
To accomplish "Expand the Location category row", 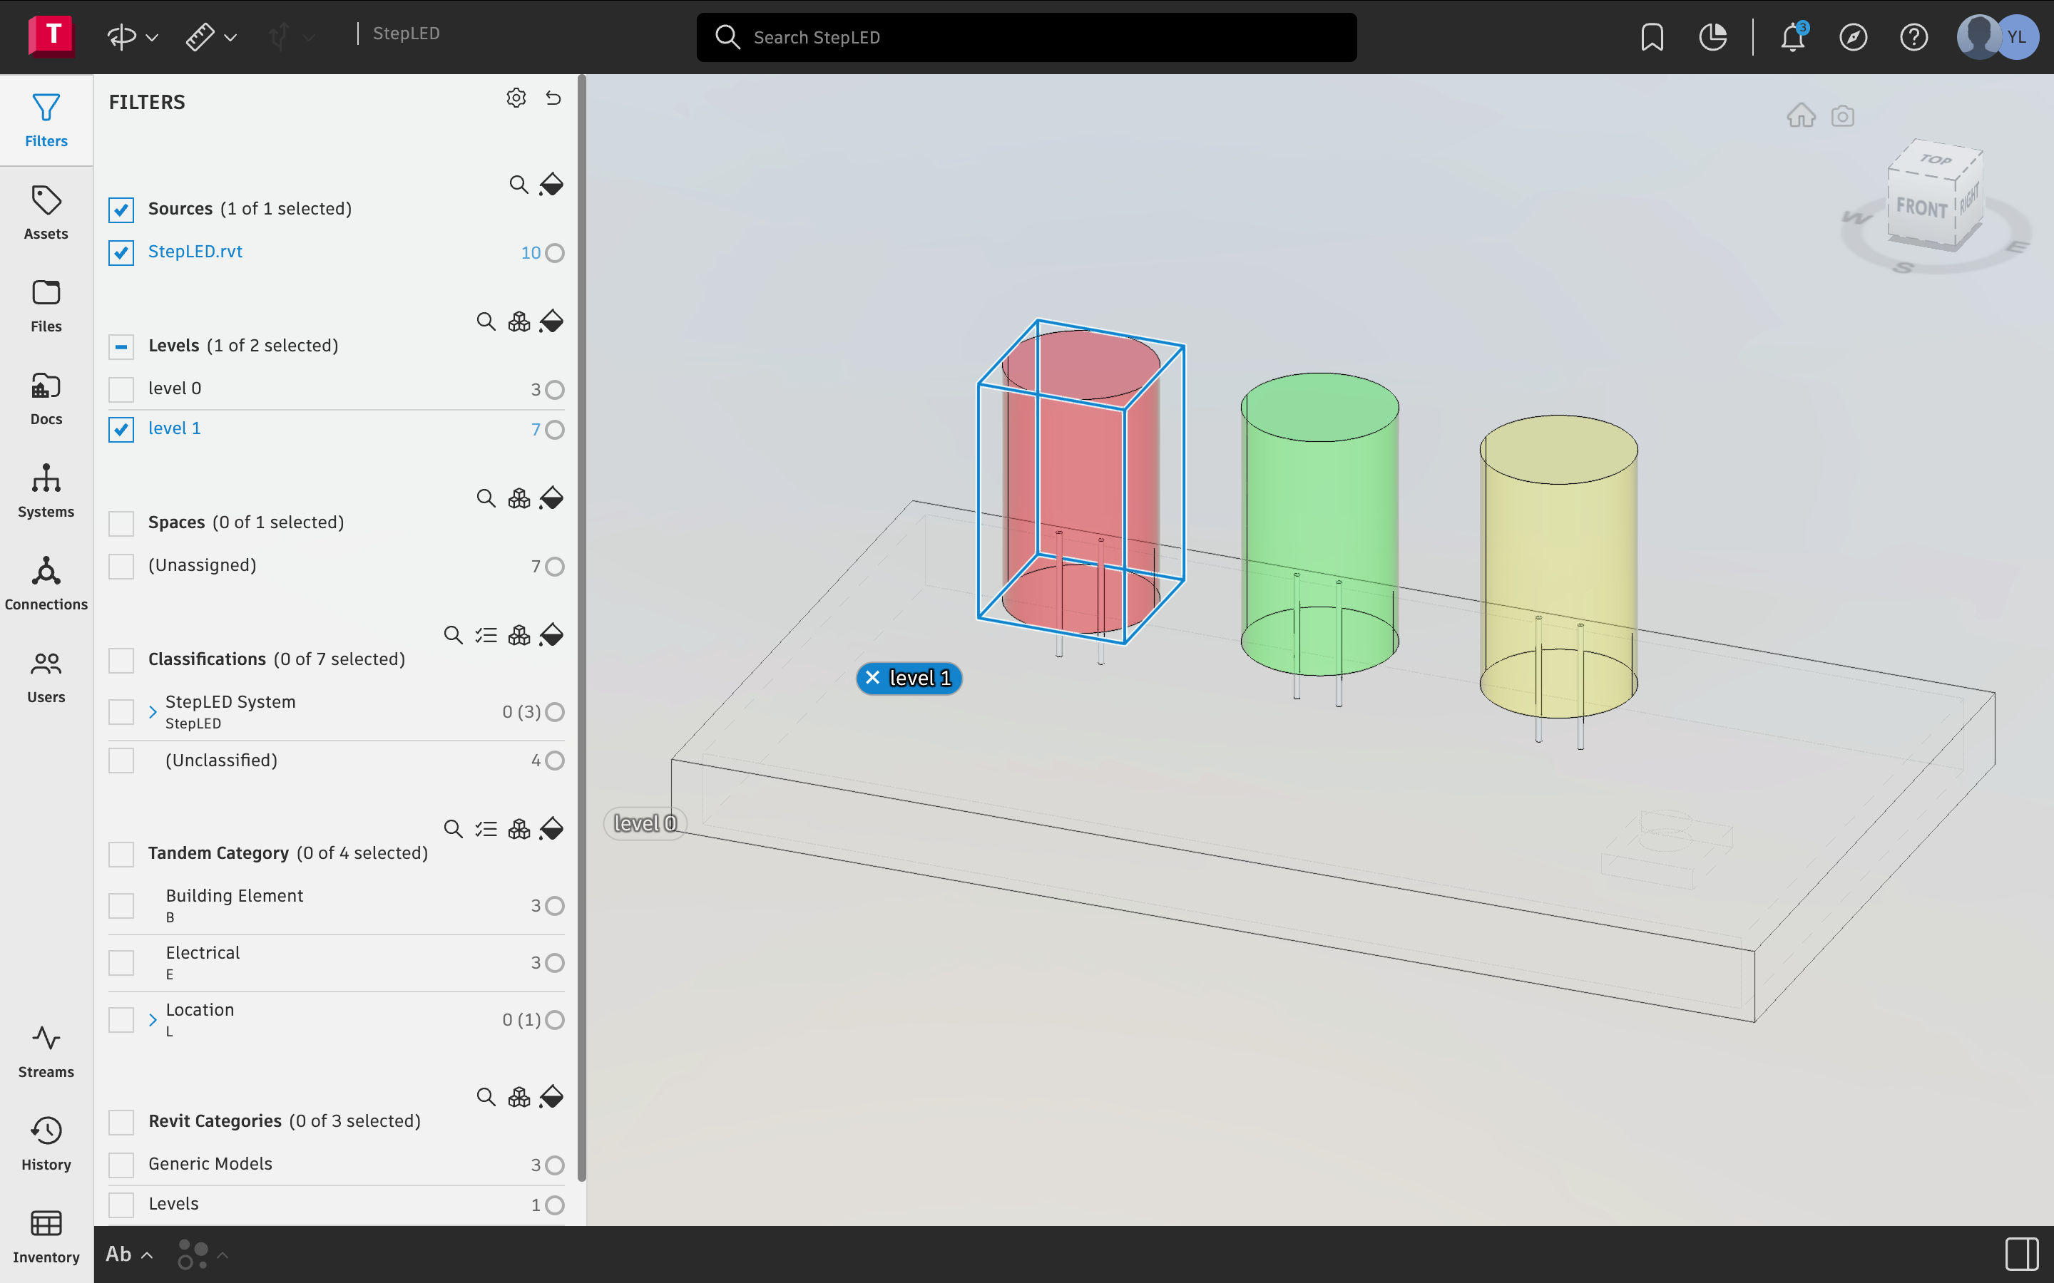I will coord(153,1019).
